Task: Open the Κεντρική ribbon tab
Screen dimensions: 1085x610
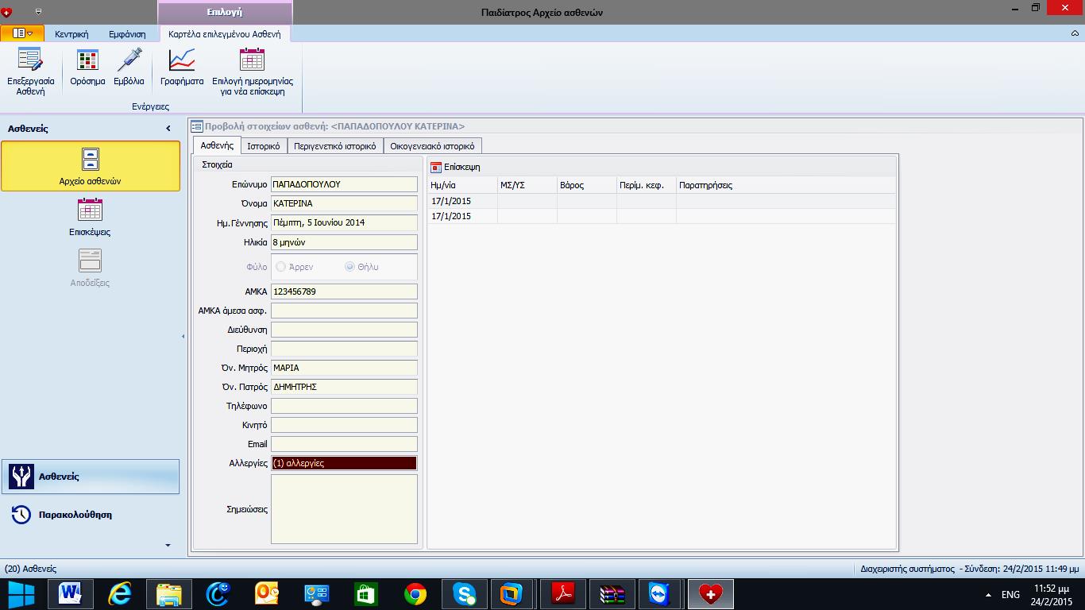Action: click(x=71, y=34)
